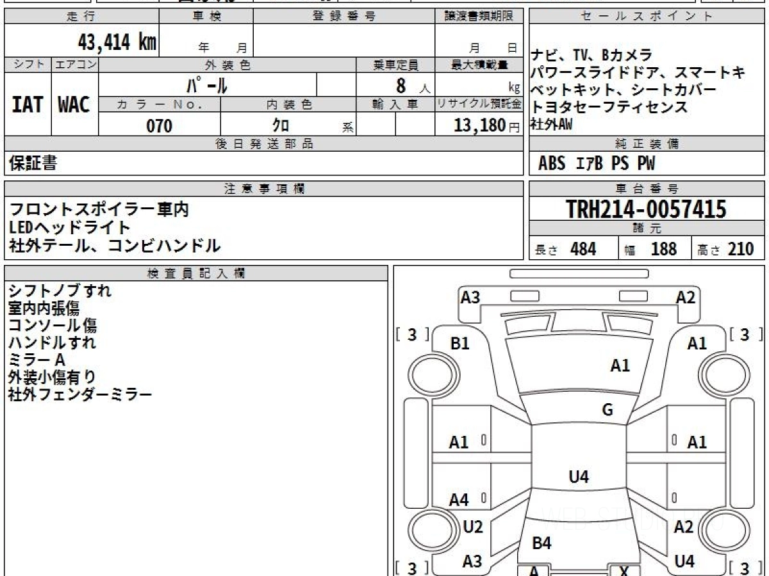769x576 pixels.
Task: Select the recycle deposit 13,180円
Action: [486, 125]
